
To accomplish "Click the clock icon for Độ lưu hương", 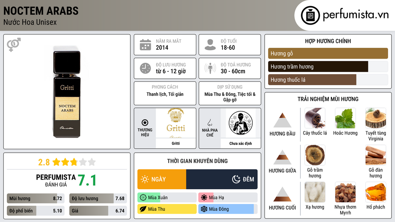I will (145, 68).
